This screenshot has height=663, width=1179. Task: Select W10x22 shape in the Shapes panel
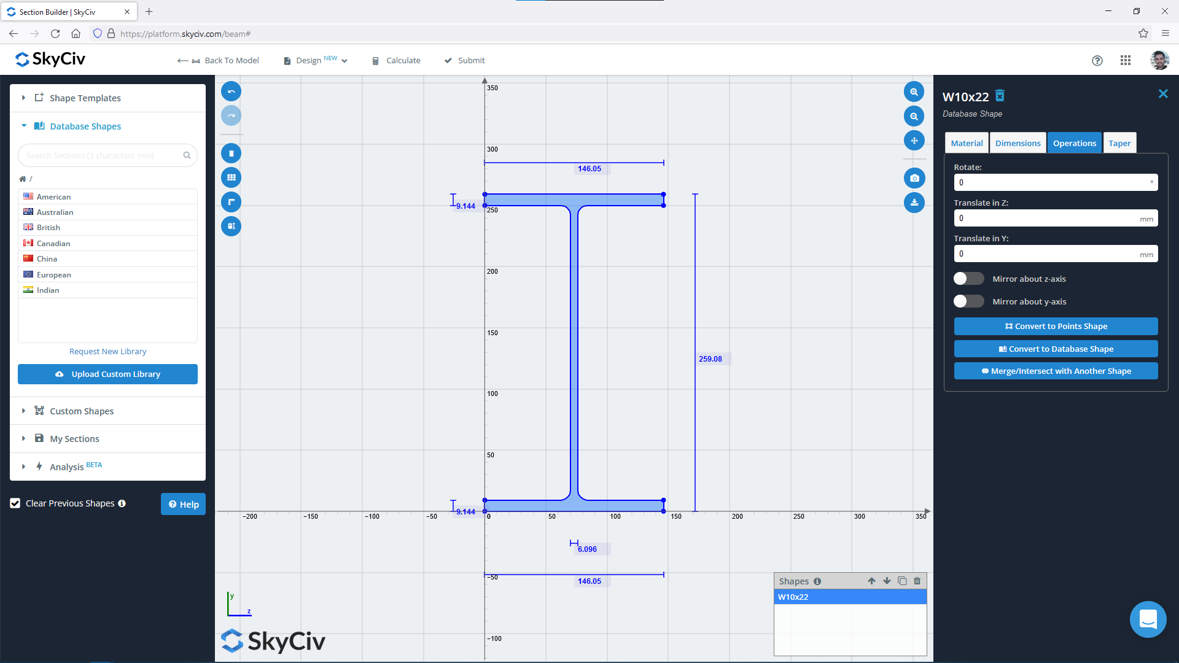point(850,597)
